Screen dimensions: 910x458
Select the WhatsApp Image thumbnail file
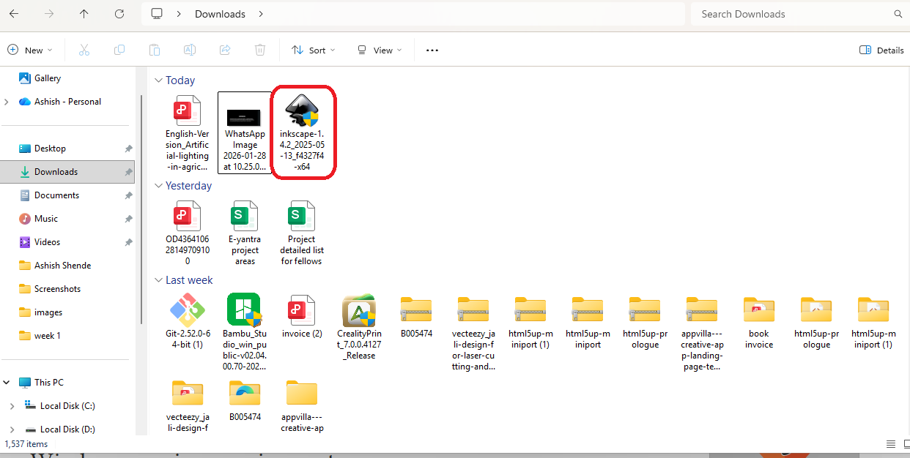(245, 132)
